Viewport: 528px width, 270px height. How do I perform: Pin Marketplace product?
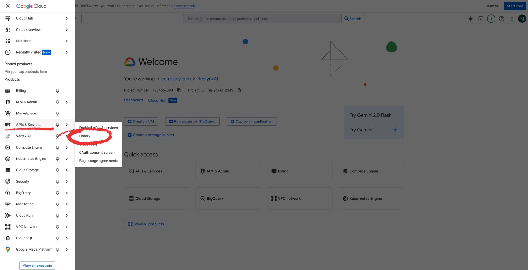(x=57, y=113)
